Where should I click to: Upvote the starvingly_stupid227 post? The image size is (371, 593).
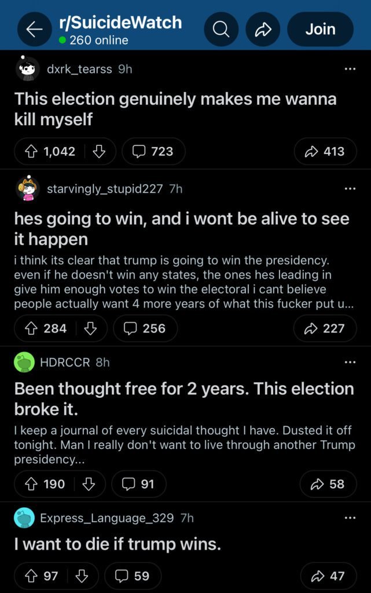pyautogui.click(x=31, y=328)
